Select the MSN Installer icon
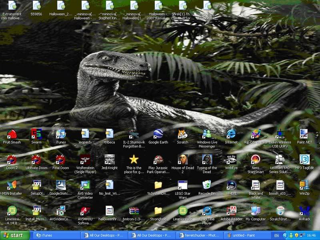 (x=12, y=185)
